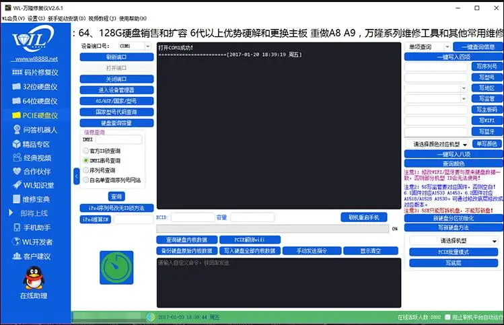Open the 使用帮助(K) menu

coord(133,18)
